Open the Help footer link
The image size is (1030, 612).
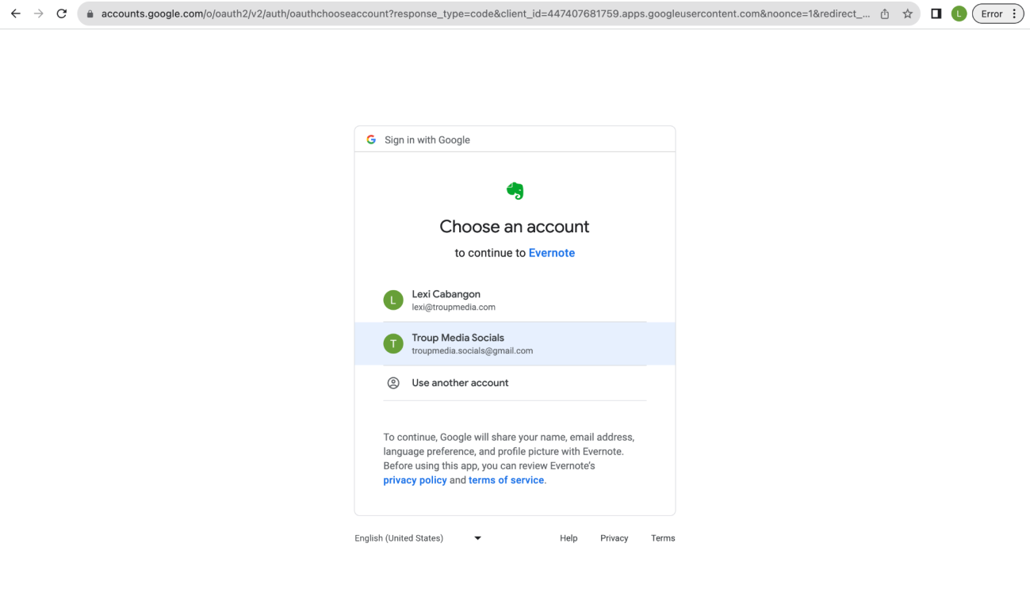[x=569, y=538]
